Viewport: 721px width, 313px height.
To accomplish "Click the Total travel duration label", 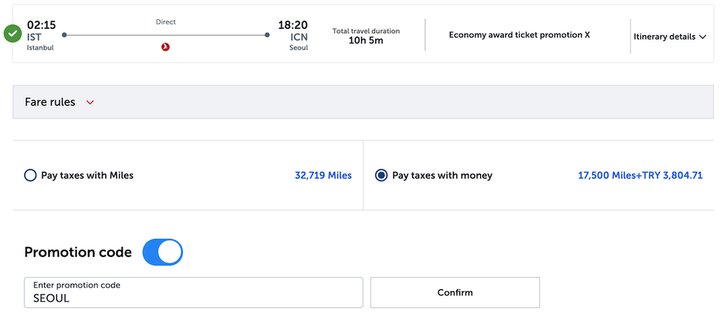I will point(366,31).
